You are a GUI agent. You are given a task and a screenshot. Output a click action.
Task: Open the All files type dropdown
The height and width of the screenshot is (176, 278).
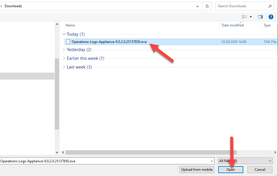tap(270, 161)
